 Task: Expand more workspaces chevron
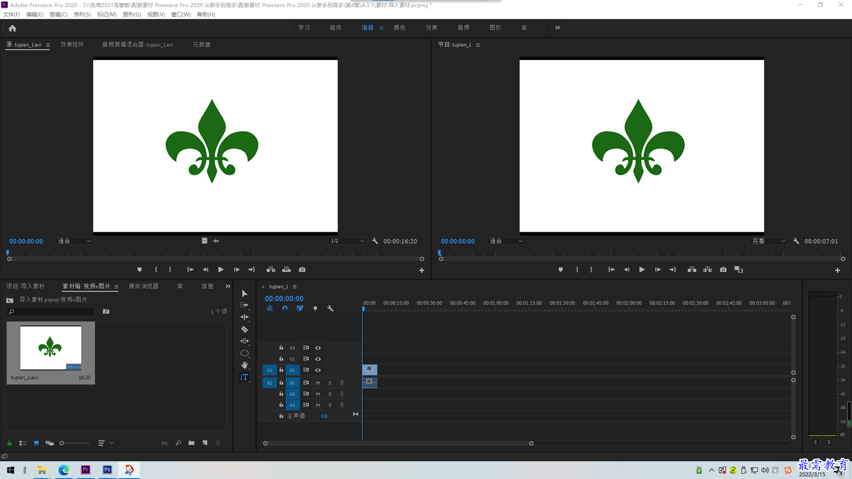pos(558,27)
